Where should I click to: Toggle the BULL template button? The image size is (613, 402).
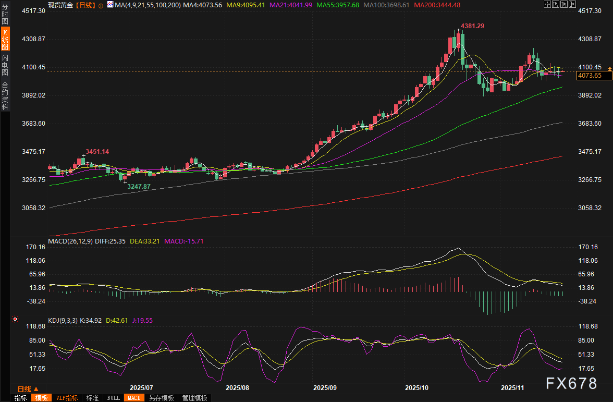pos(113,398)
